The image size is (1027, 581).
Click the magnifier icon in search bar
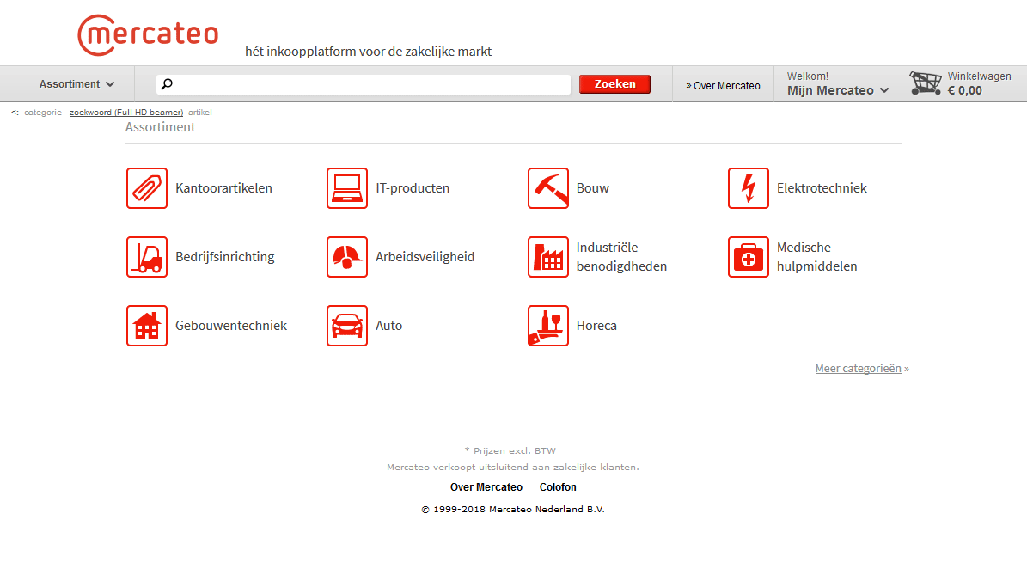coord(167,84)
